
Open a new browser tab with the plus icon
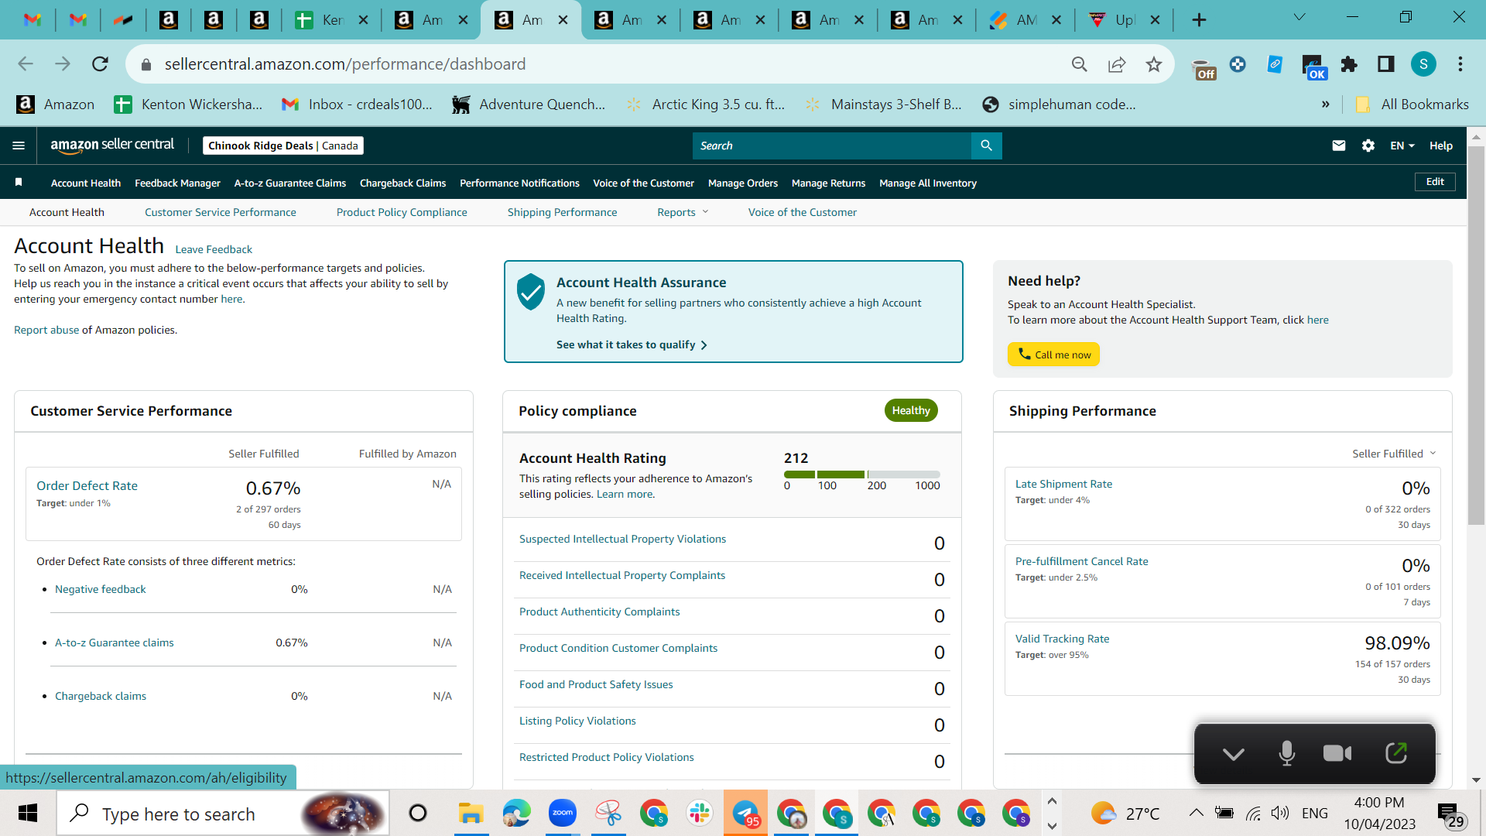tap(1199, 20)
